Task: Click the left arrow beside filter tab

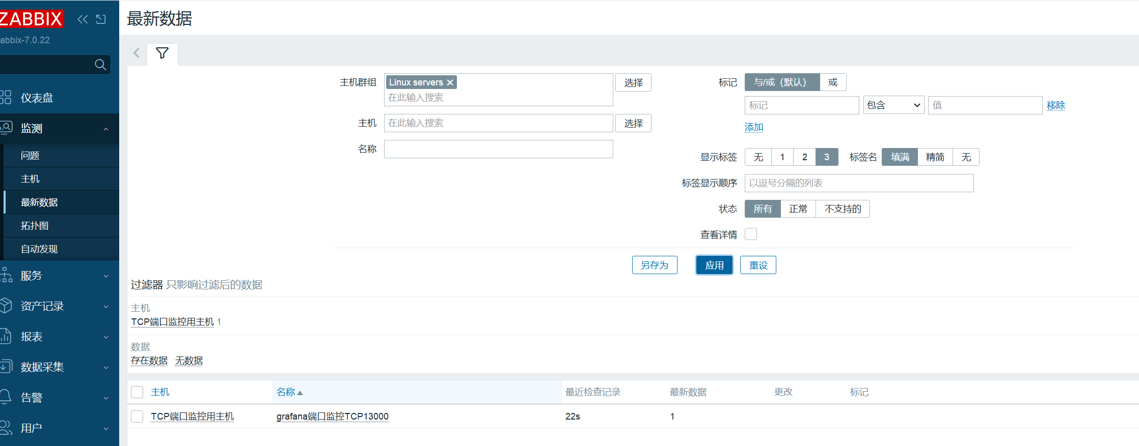Action: [x=136, y=53]
